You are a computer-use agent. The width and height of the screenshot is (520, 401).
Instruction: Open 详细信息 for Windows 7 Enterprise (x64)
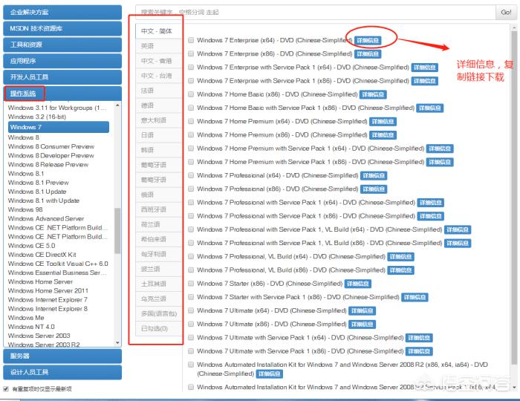368,40
